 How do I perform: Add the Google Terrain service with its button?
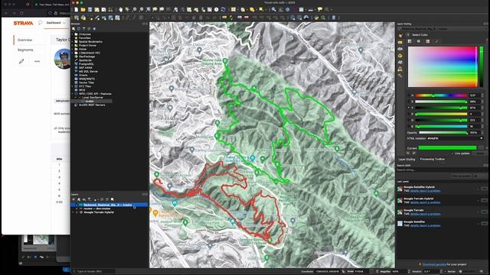point(484,212)
